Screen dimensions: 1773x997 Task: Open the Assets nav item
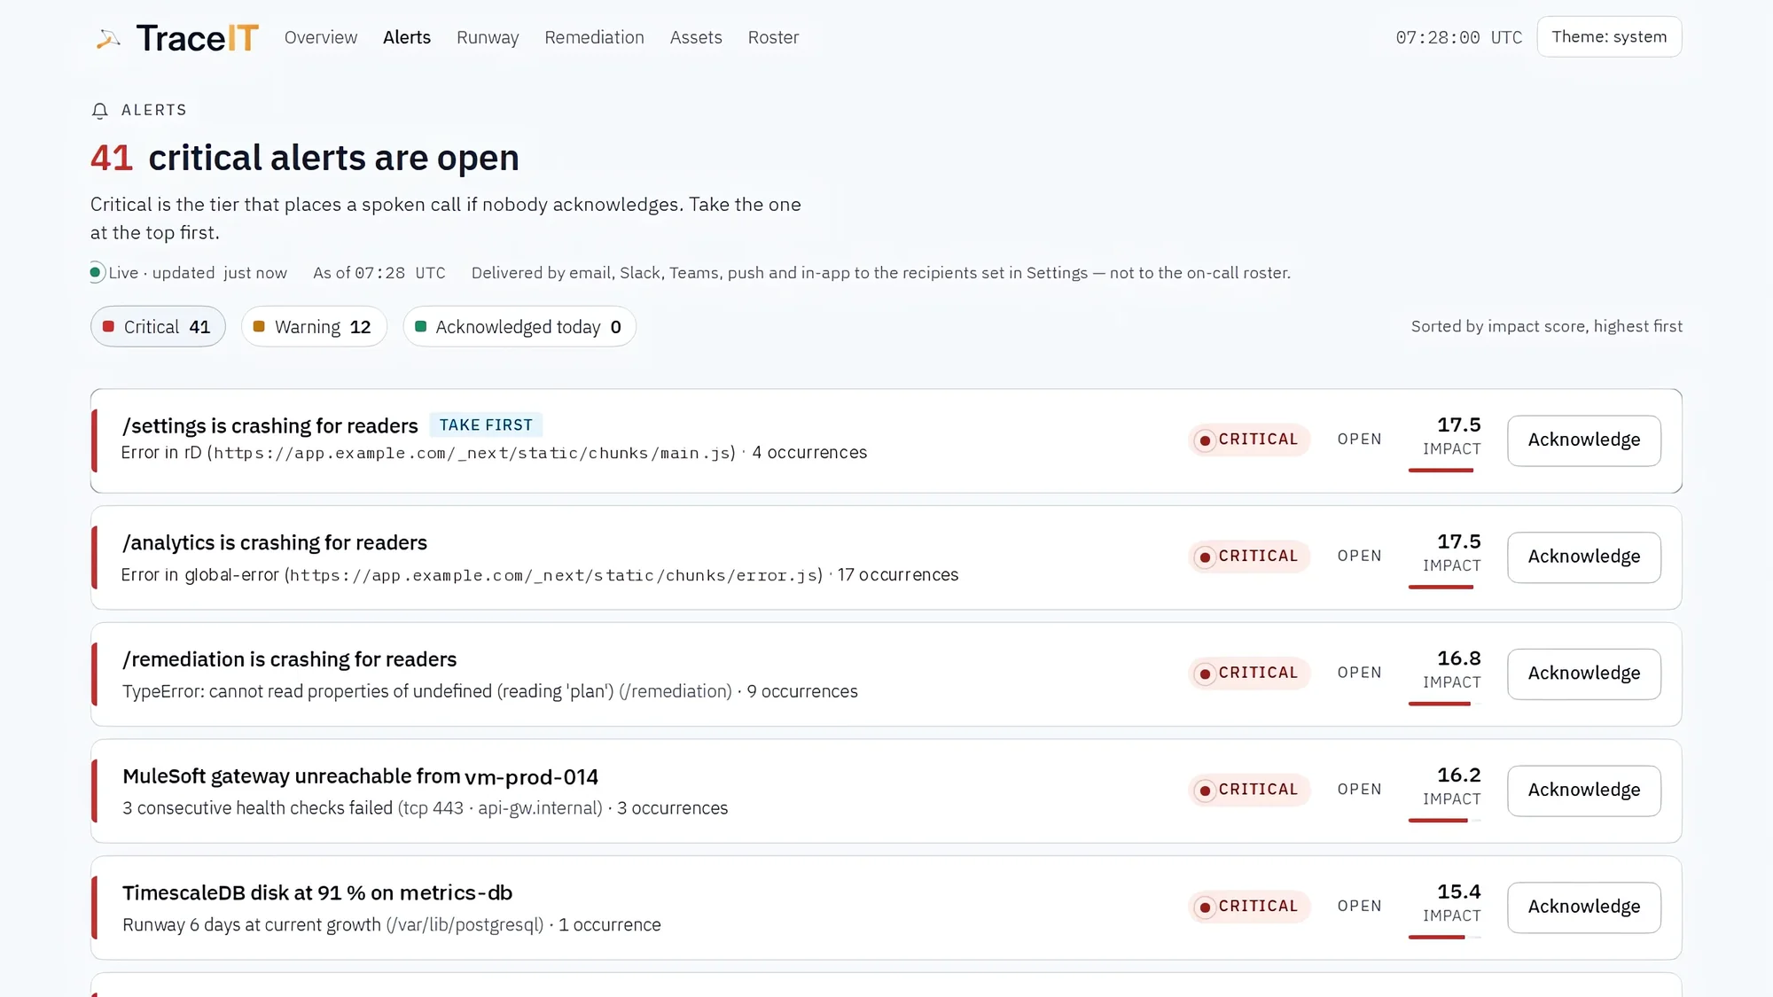[x=696, y=37]
